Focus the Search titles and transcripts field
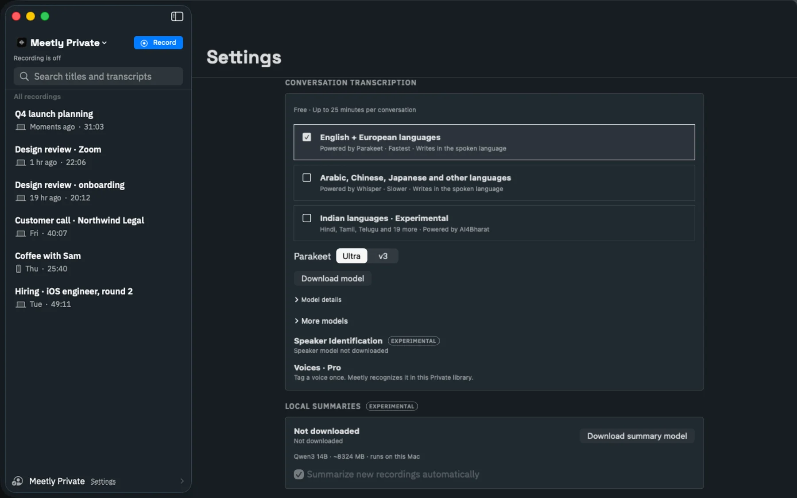 click(x=98, y=77)
